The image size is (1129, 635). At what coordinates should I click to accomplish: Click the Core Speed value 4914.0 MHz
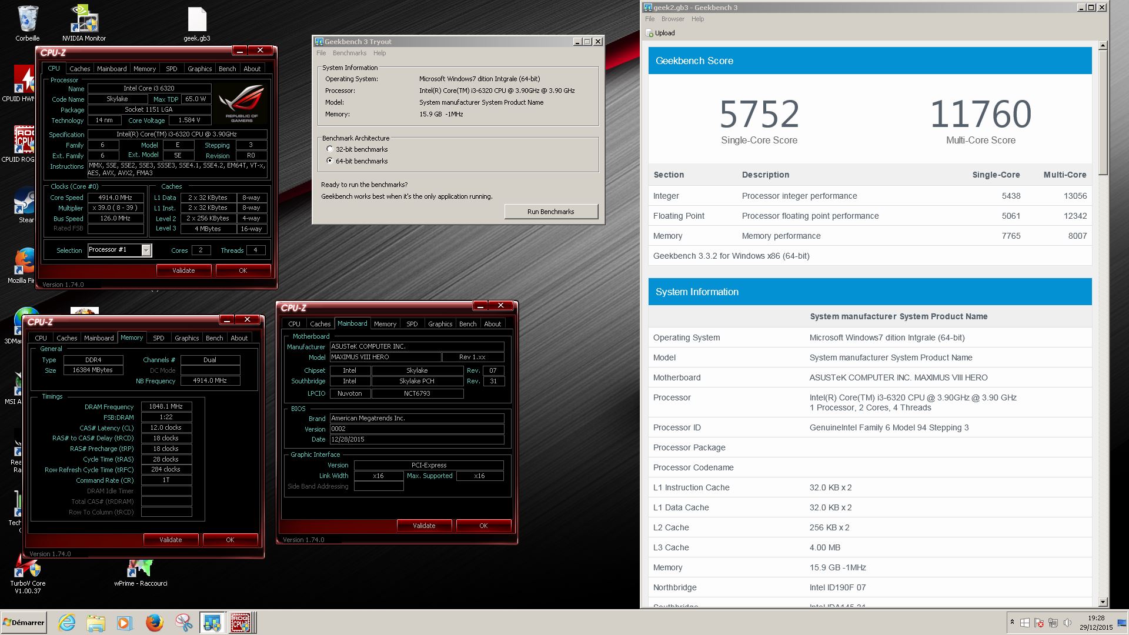[115, 198]
